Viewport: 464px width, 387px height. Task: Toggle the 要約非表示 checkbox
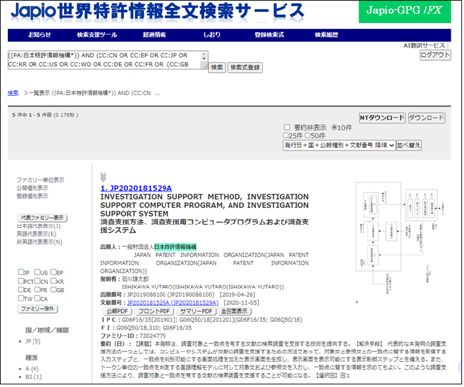[x=288, y=127]
